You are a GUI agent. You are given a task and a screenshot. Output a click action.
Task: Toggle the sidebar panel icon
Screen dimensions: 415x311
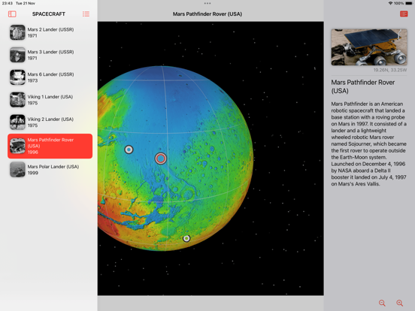point(12,14)
